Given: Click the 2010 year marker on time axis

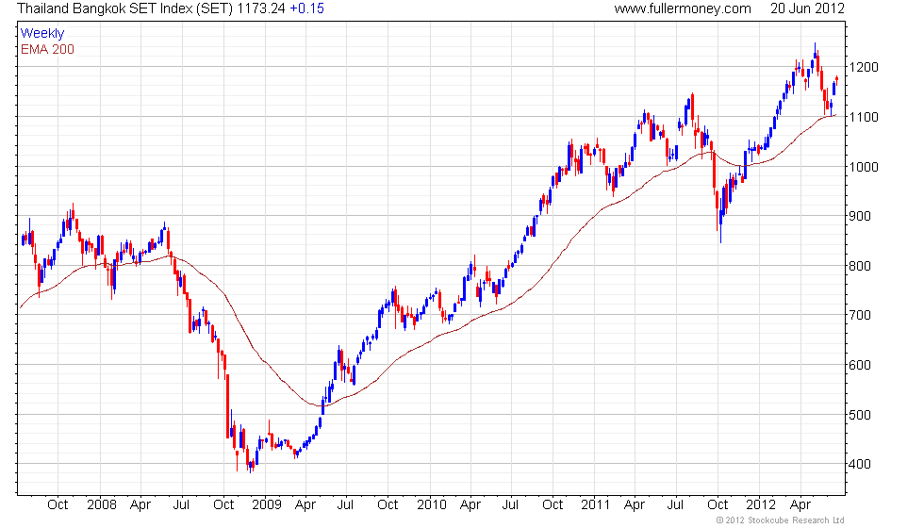Looking at the screenshot, I should tap(432, 505).
